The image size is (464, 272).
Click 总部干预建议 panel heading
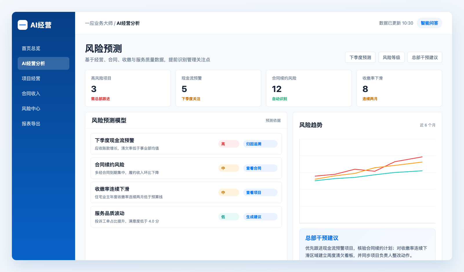(322, 238)
